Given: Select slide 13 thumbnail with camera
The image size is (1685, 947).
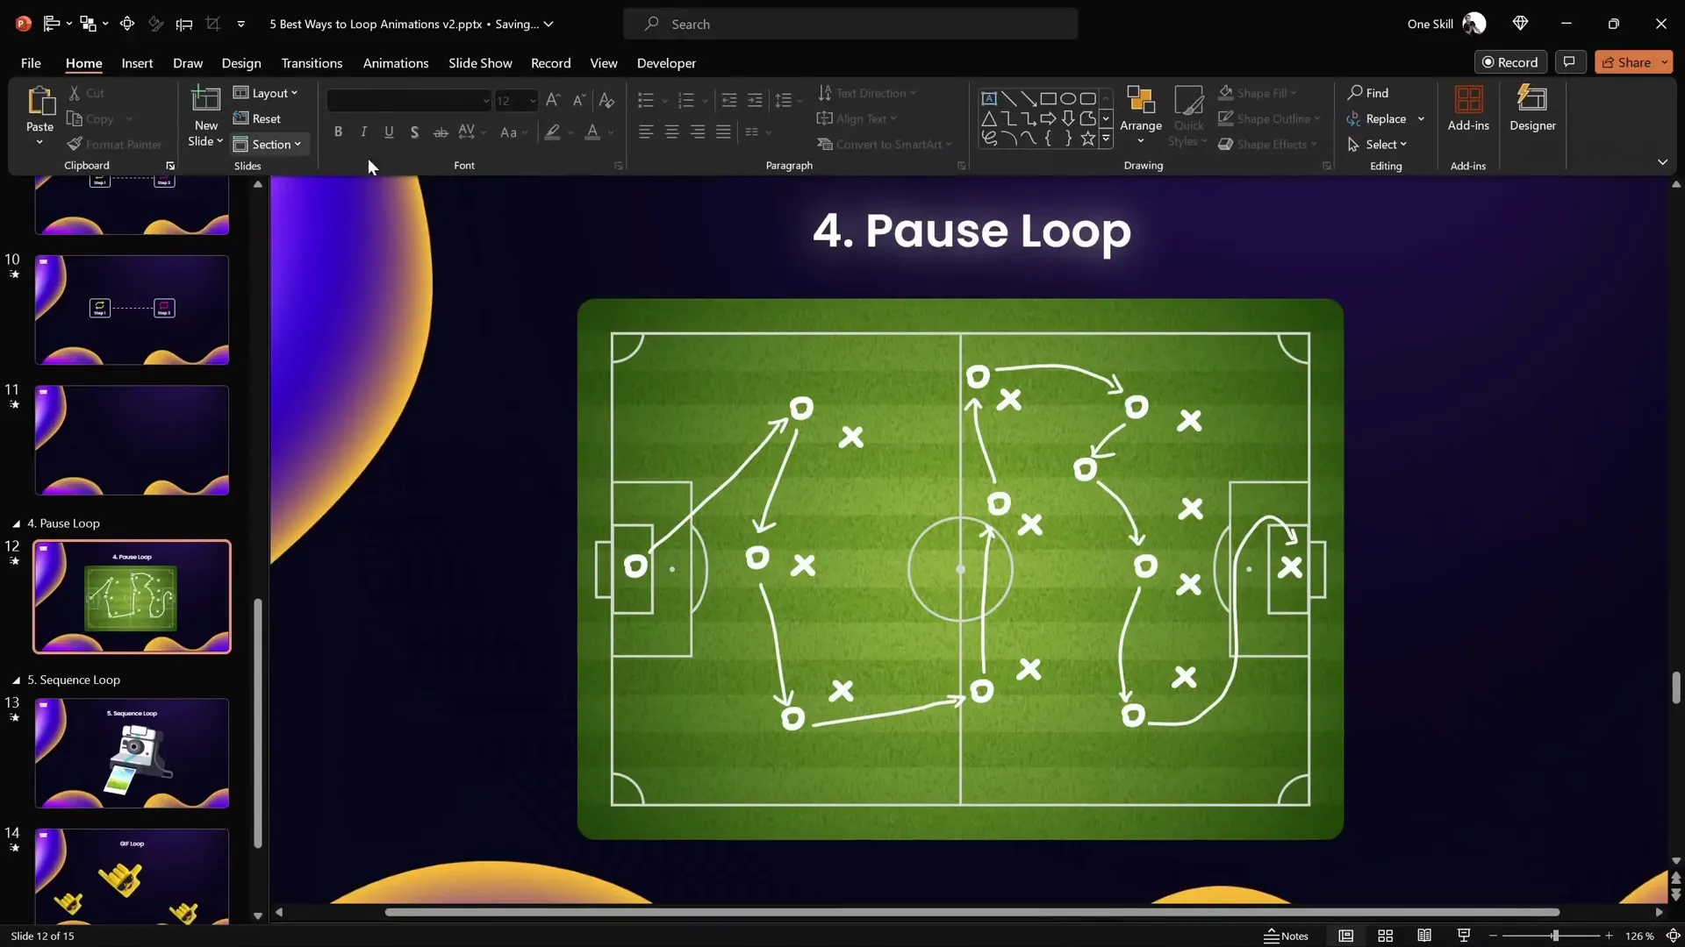Looking at the screenshot, I should [132, 753].
